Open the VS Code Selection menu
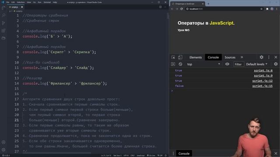280x157 pixels. pos(21,2)
